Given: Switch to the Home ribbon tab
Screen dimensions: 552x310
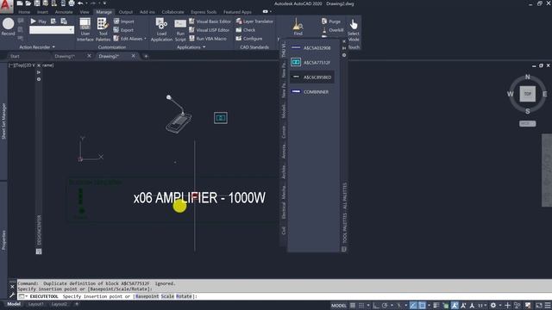Looking at the screenshot, I should pyautogui.click(x=24, y=12).
